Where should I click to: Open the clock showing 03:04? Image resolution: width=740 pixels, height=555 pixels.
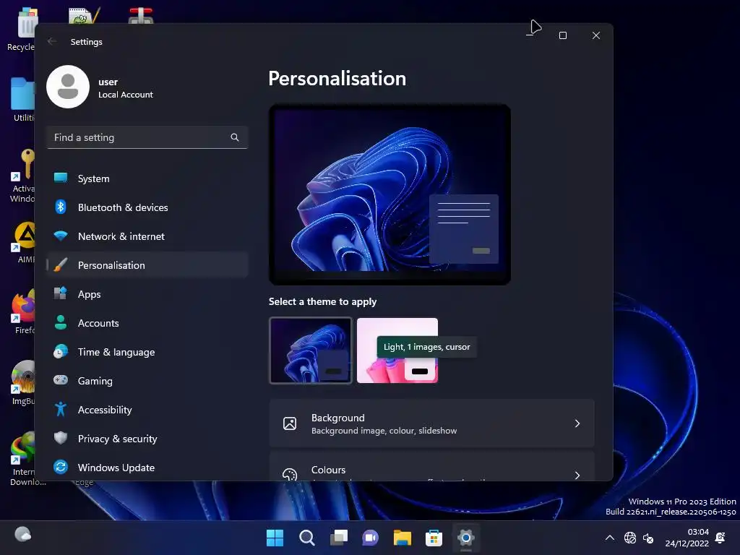pos(687,538)
